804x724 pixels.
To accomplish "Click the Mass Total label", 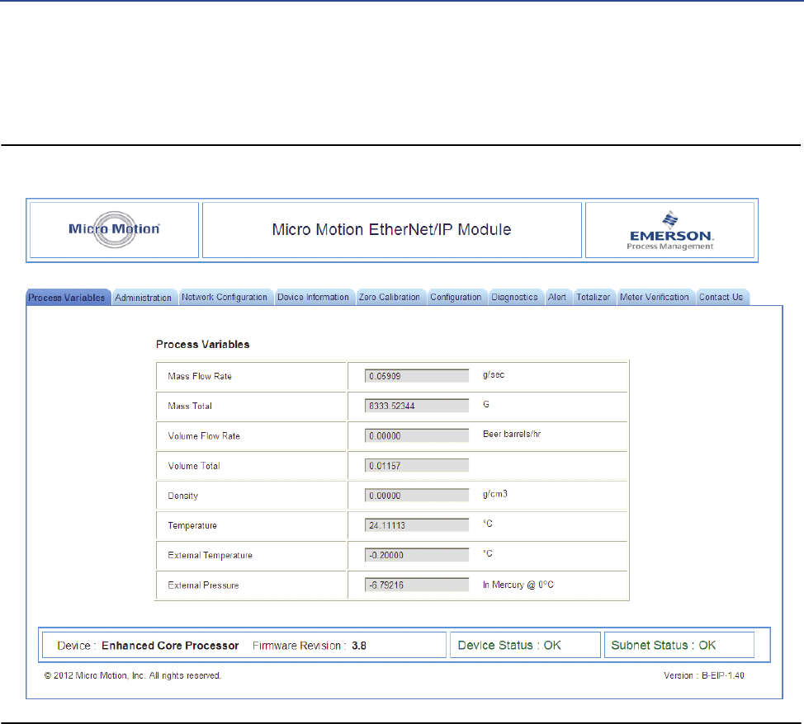I will pos(190,406).
